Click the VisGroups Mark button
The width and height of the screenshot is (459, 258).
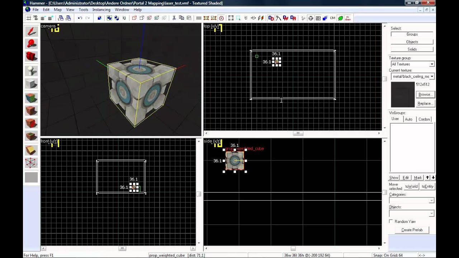click(x=418, y=178)
